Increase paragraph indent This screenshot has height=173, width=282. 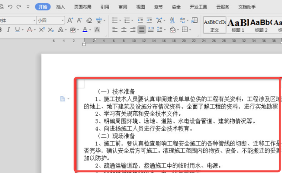149,20
